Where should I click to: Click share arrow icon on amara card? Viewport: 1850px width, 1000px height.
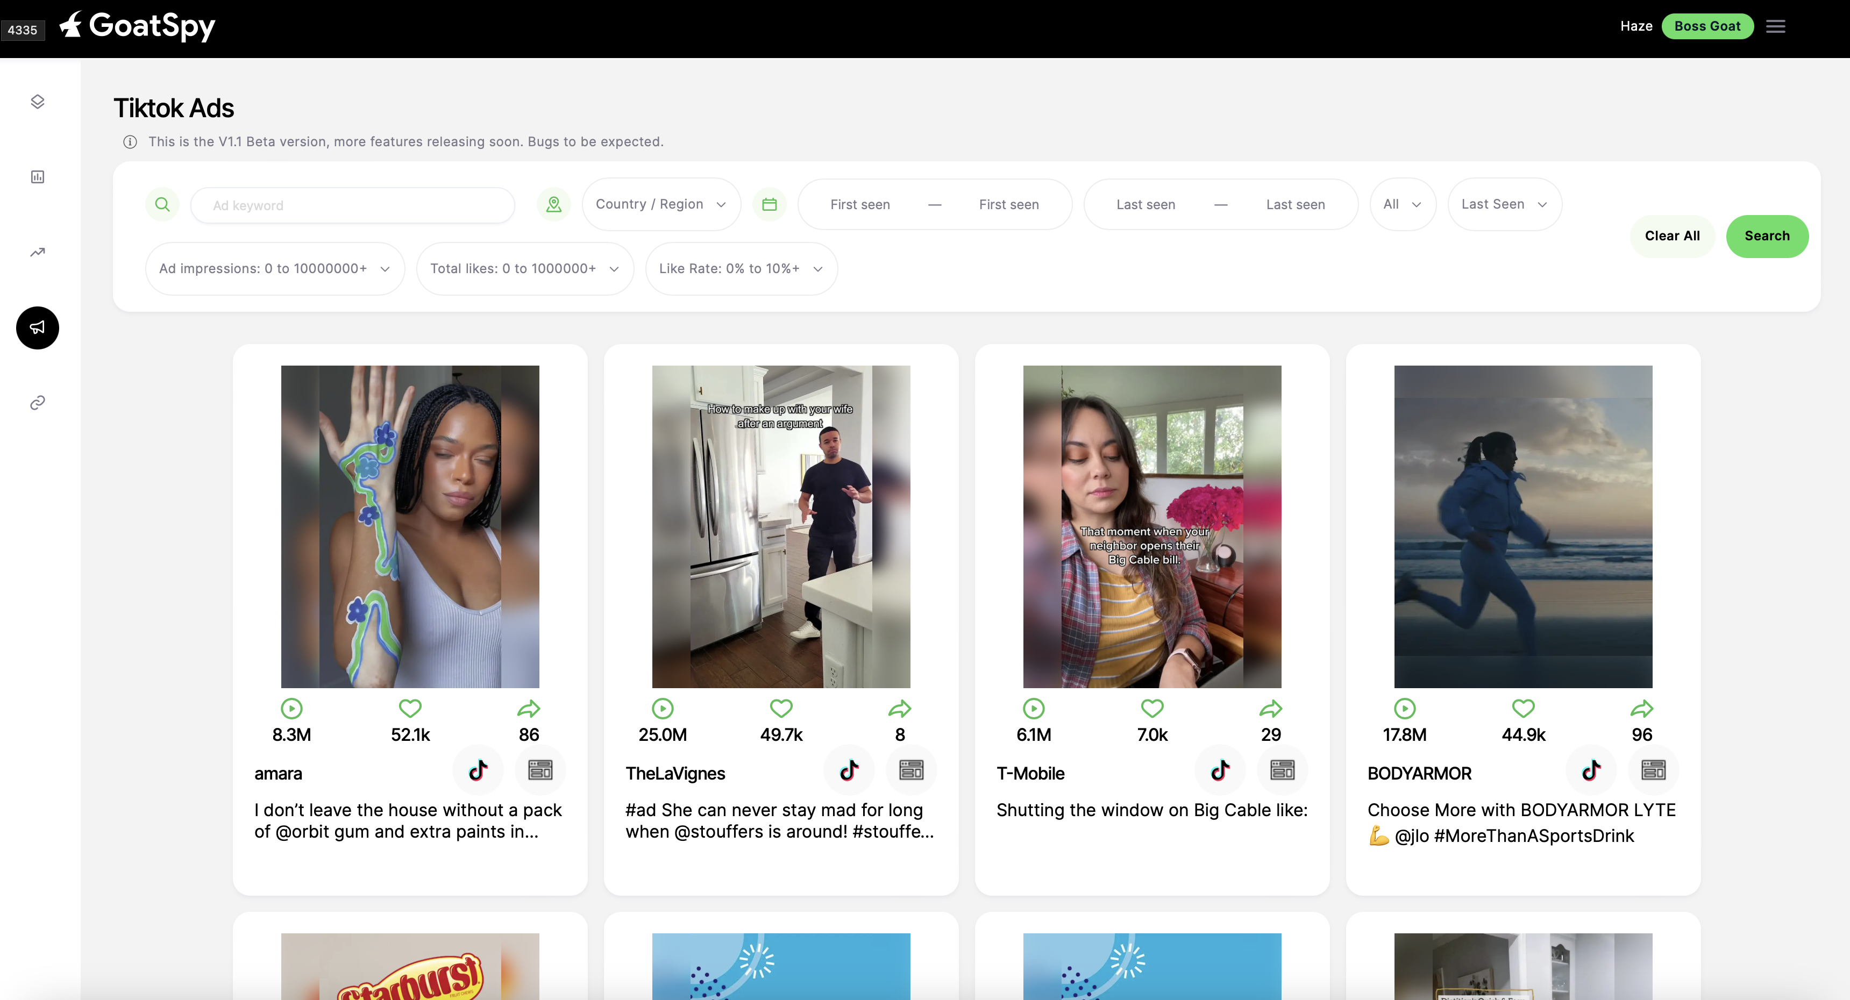(529, 709)
